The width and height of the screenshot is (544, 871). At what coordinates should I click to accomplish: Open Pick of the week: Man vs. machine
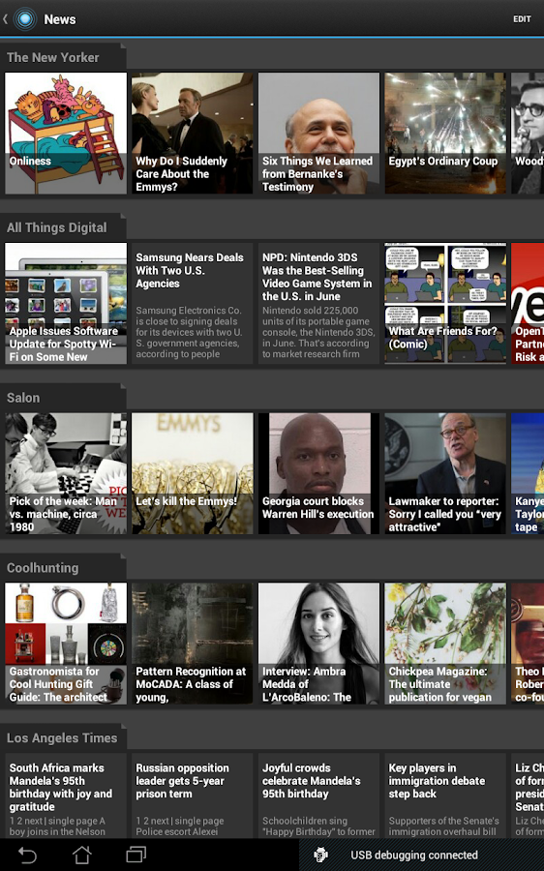pyautogui.click(x=66, y=473)
